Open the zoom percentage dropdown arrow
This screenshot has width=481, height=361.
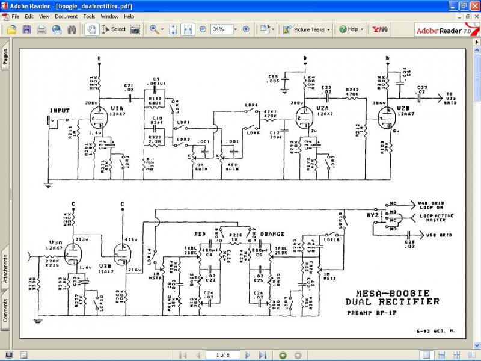[235, 29]
